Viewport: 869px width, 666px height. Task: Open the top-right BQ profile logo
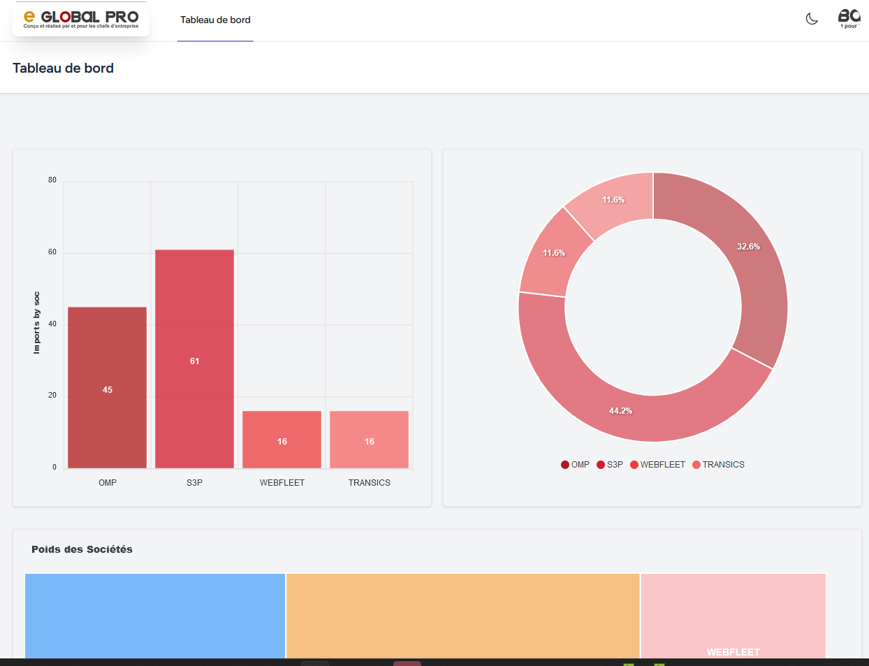(x=849, y=19)
